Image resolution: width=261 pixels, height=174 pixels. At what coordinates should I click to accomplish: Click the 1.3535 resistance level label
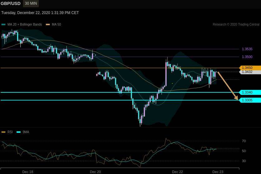pyautogui.click(x=247, y=49)
